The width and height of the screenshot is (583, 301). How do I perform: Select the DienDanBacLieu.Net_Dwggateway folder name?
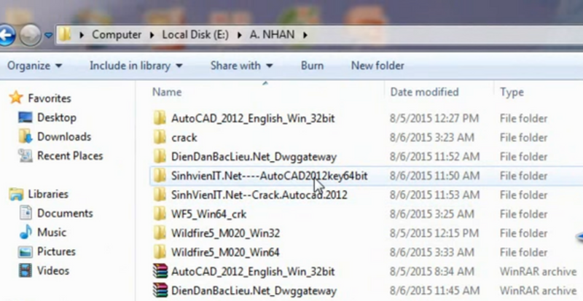point(254,157)
